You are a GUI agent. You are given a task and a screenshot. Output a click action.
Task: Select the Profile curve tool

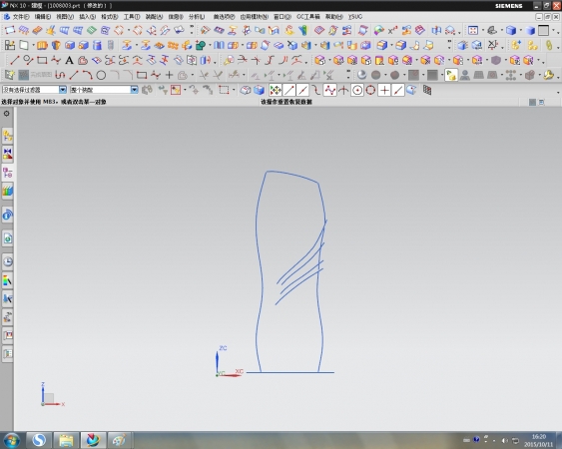60,75
